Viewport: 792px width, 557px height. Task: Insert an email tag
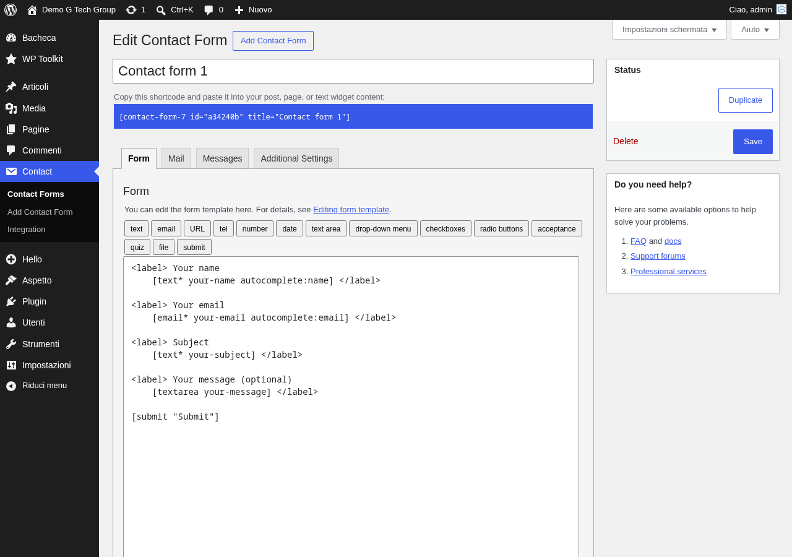[166, 228]
